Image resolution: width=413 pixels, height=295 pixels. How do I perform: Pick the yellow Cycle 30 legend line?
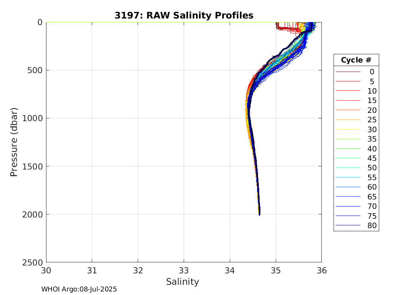point(348,129)
